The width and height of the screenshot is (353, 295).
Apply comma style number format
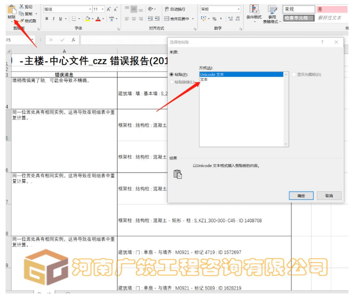[221, 19]
